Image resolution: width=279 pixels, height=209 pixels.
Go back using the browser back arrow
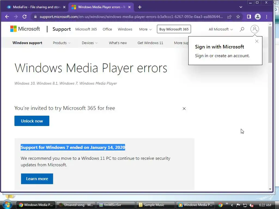point(7,17)
